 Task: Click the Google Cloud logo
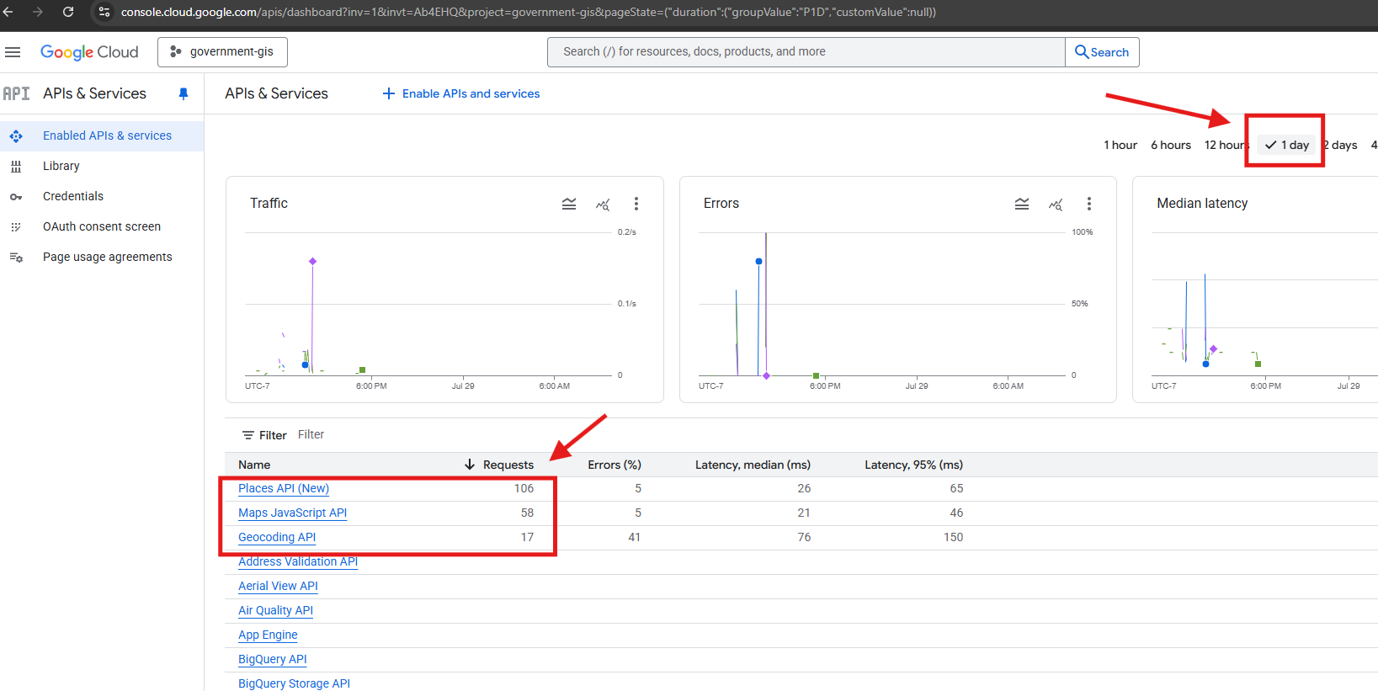[x=89, y=52]
